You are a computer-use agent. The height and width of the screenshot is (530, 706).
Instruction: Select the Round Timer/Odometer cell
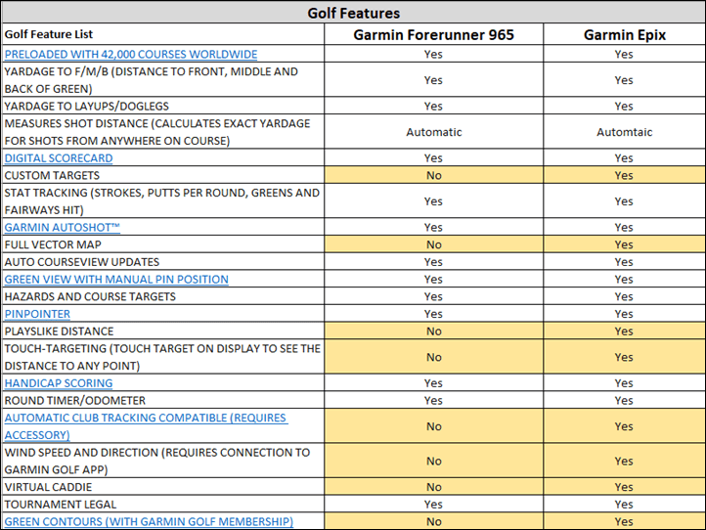(x=163, y=400)
